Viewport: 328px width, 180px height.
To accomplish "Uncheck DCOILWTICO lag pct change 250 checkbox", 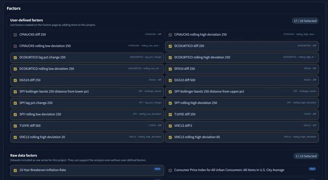I will tap(15, 58).
